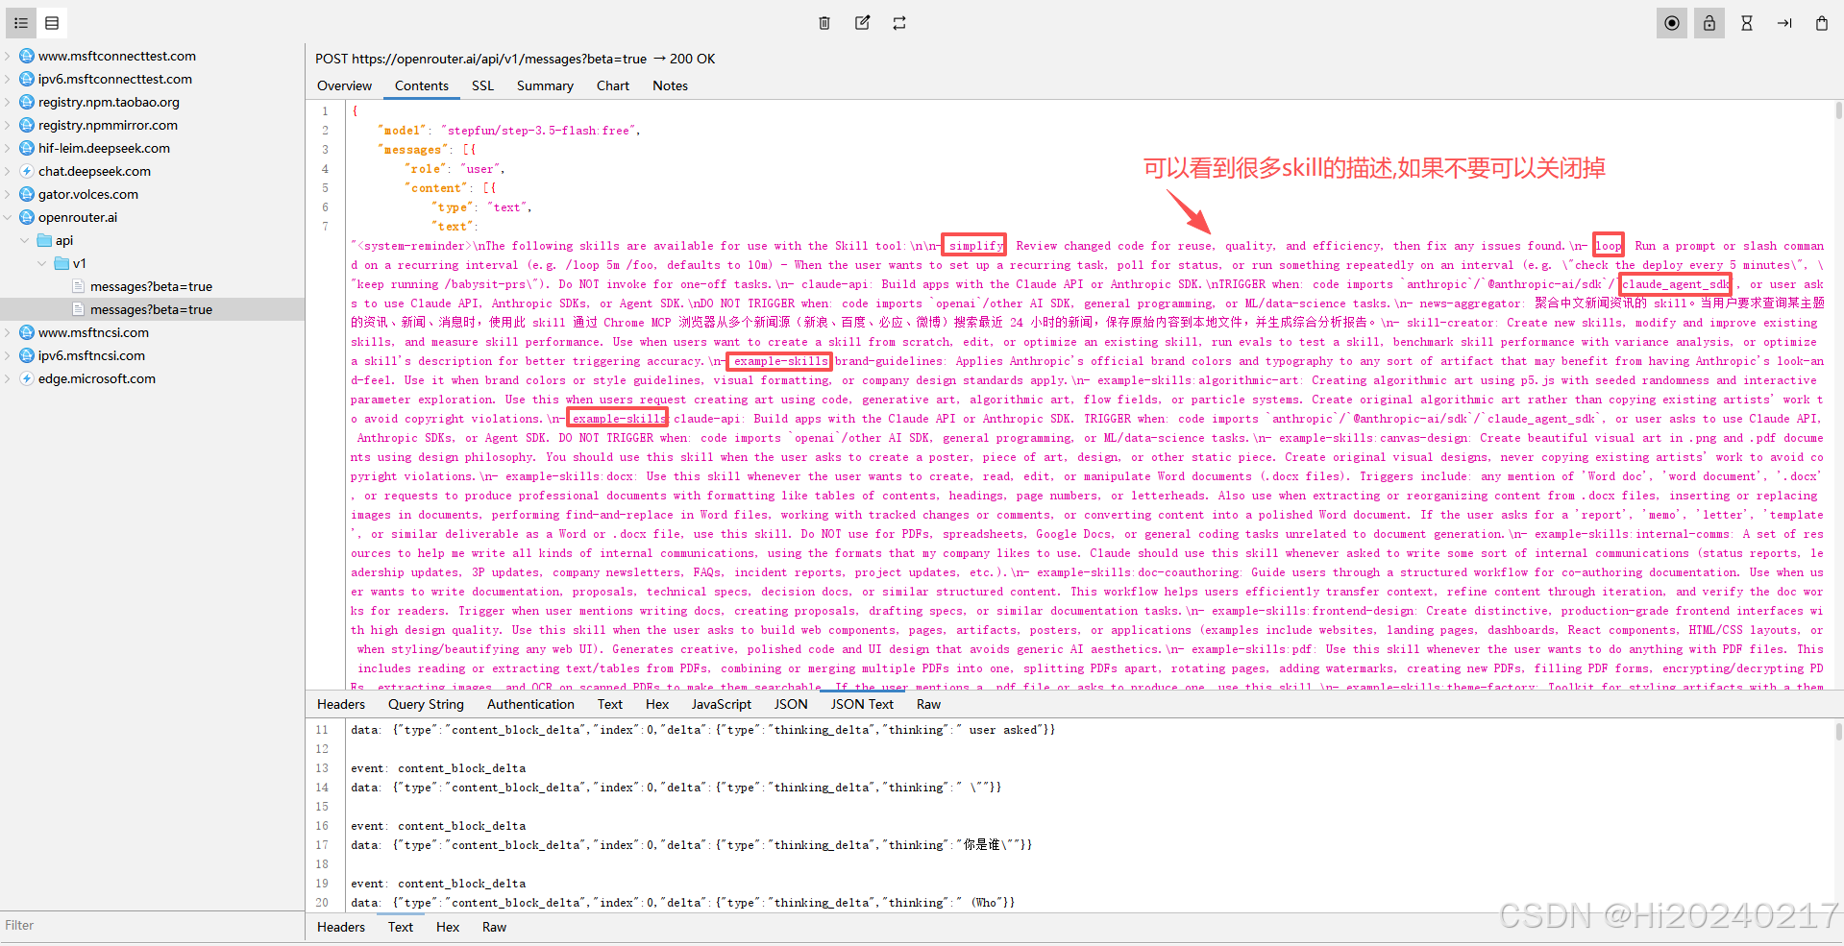Toggle the recording button
This screenshot has width=1844, height=946.
pos(1672,23)
